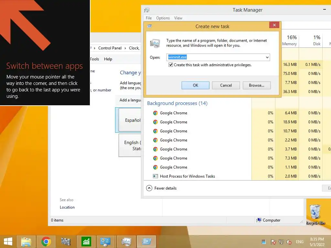
Task: Click the Location link under See also
Action: coord(67,207)
